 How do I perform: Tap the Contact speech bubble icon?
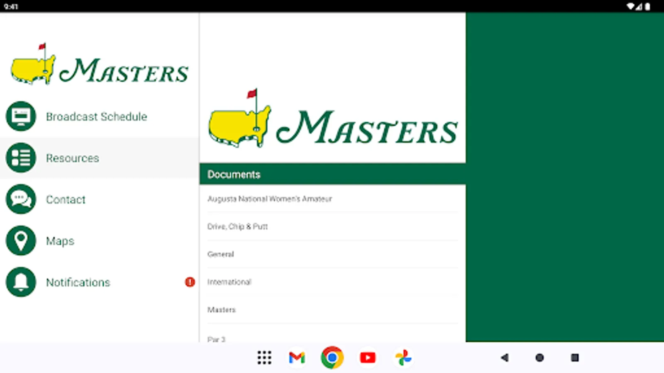tap(20, 199)
